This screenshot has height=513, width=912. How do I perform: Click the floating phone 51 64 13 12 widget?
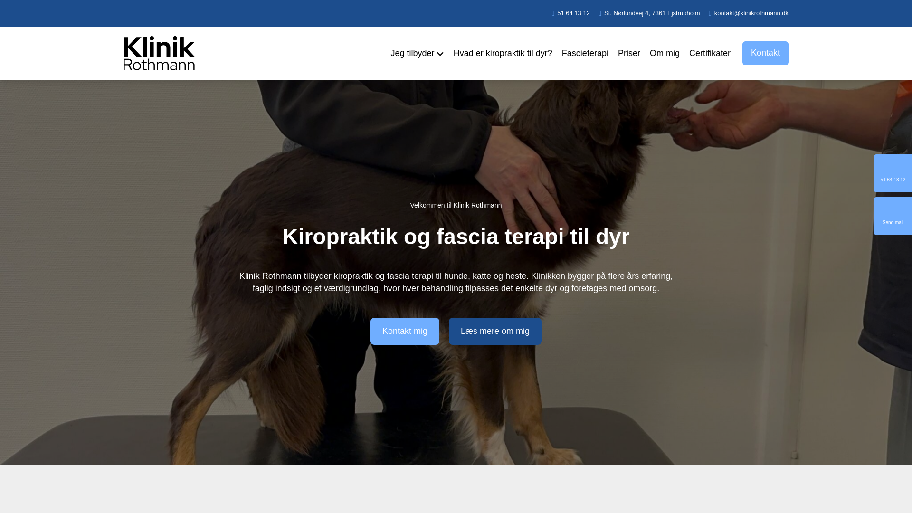pyautogui.click(x=893, y=173)
